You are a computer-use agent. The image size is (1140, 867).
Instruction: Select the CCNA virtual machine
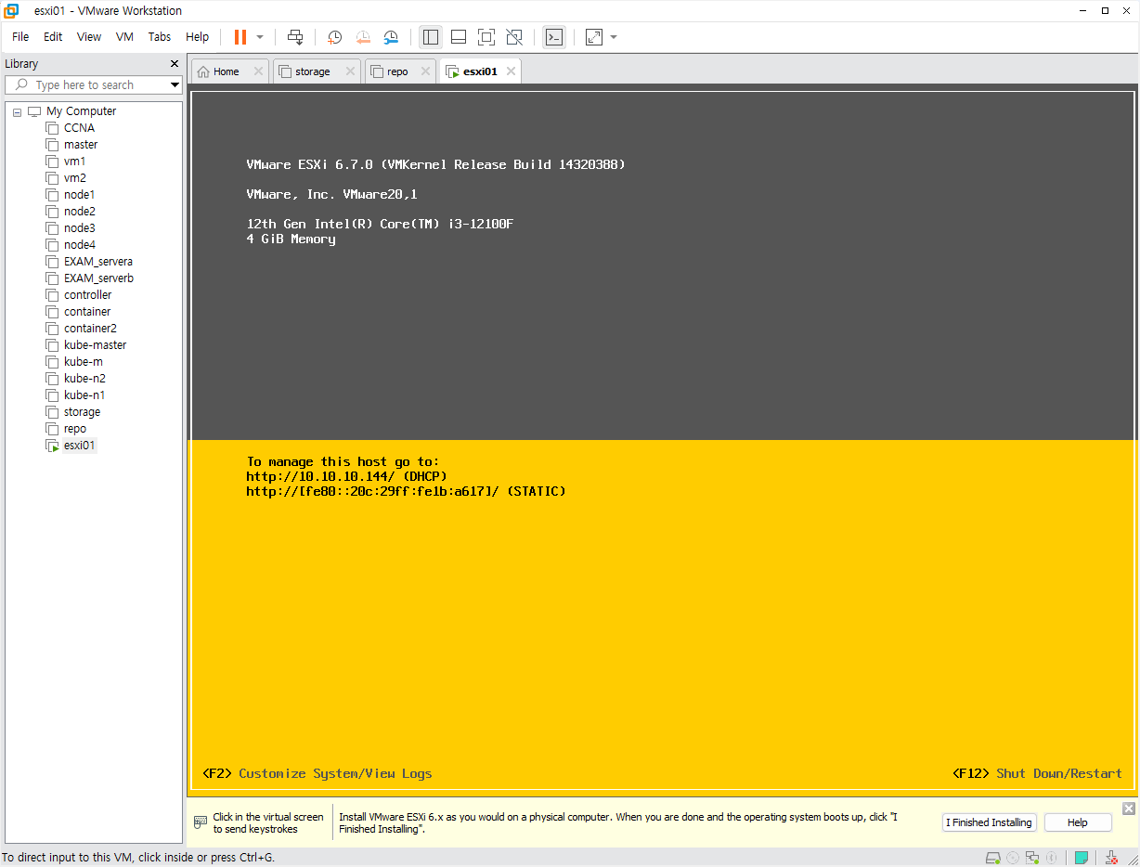[x=79, y=128]
